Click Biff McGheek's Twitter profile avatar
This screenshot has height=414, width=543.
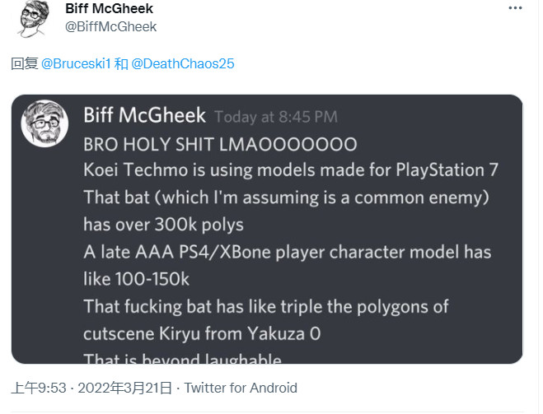[34, 18]
